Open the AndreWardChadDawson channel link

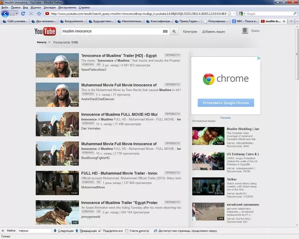98,99
